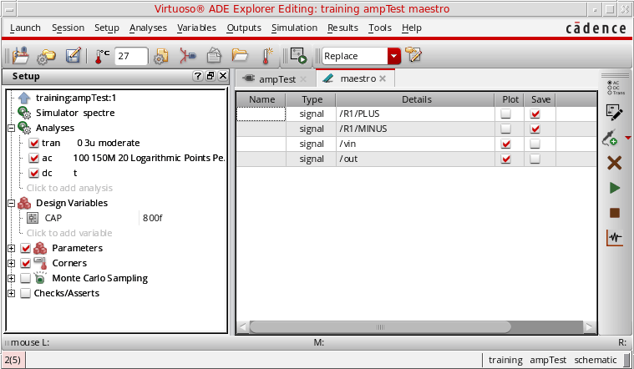Click the temperature input field showing 27

(131, 57)
